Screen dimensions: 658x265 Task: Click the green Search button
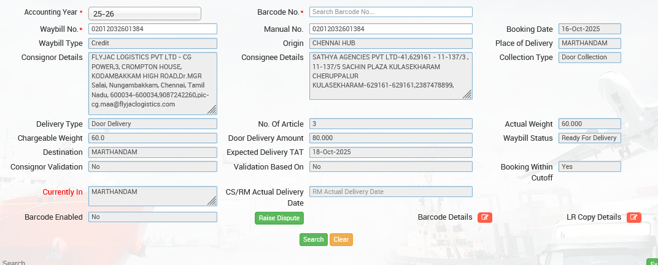(313, 239)
